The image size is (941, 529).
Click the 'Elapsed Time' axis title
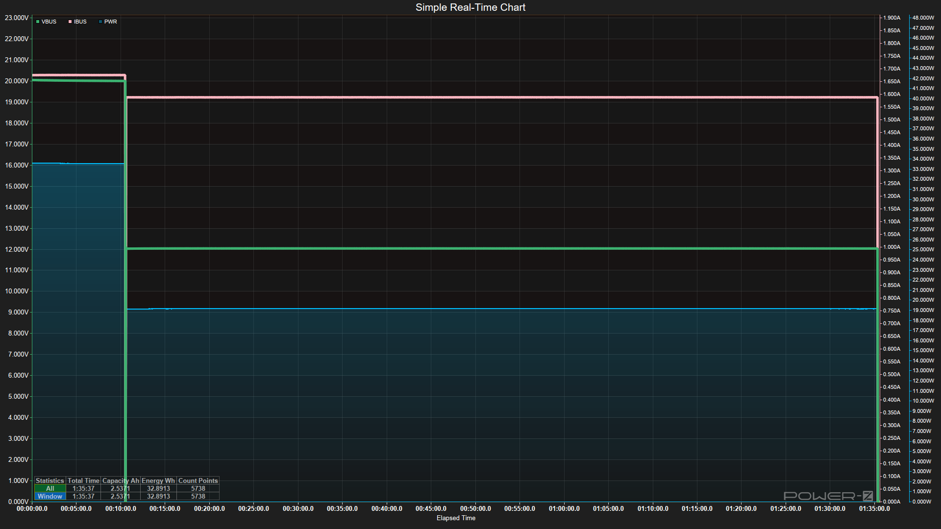[456, 518]
